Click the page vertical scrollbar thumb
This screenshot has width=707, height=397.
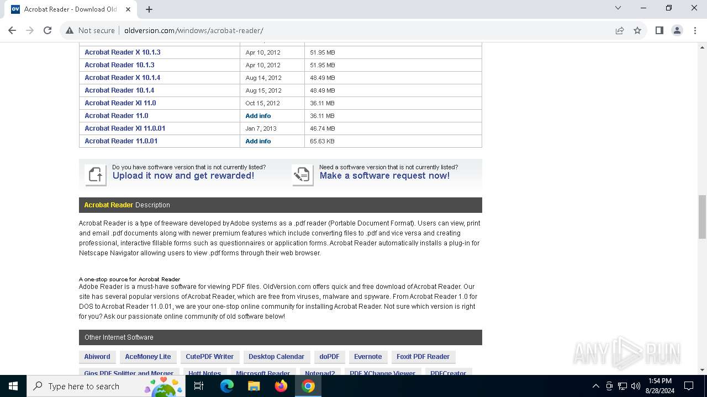(x=702, y=217)
